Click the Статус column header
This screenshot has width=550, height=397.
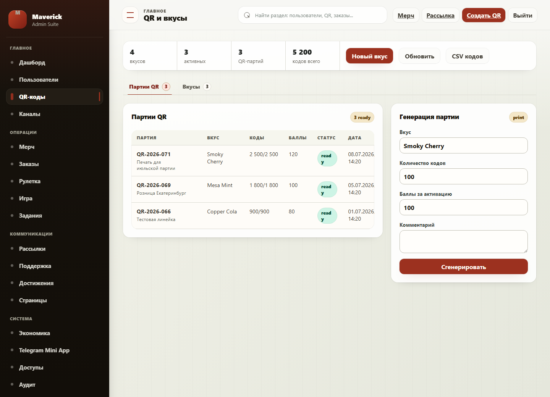326,138
